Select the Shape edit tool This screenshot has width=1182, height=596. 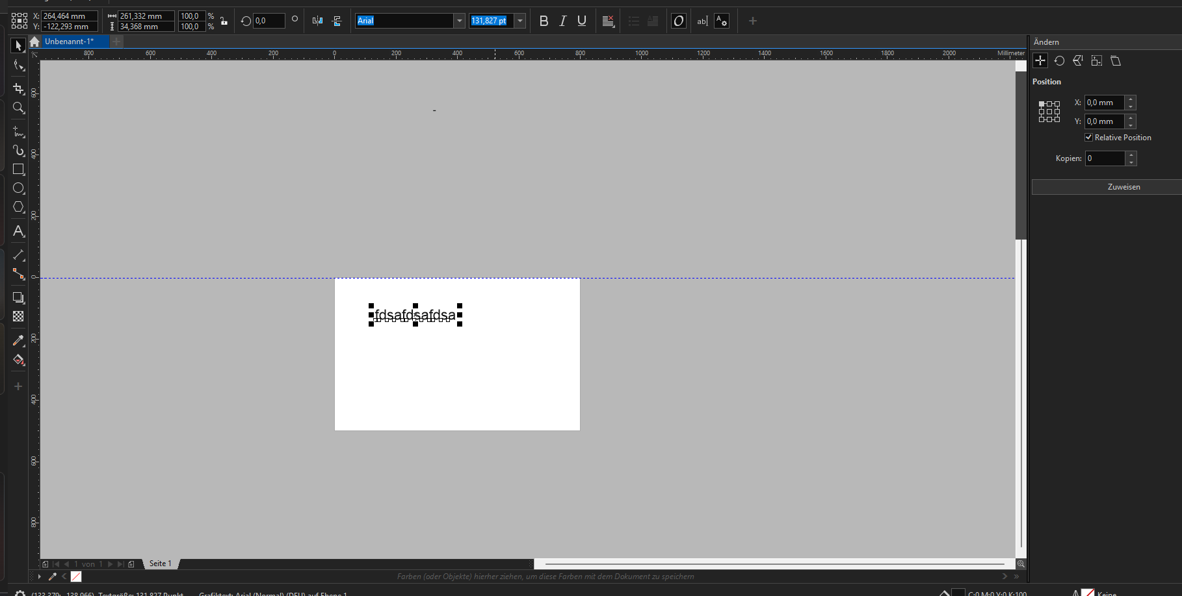coord(18,65)
